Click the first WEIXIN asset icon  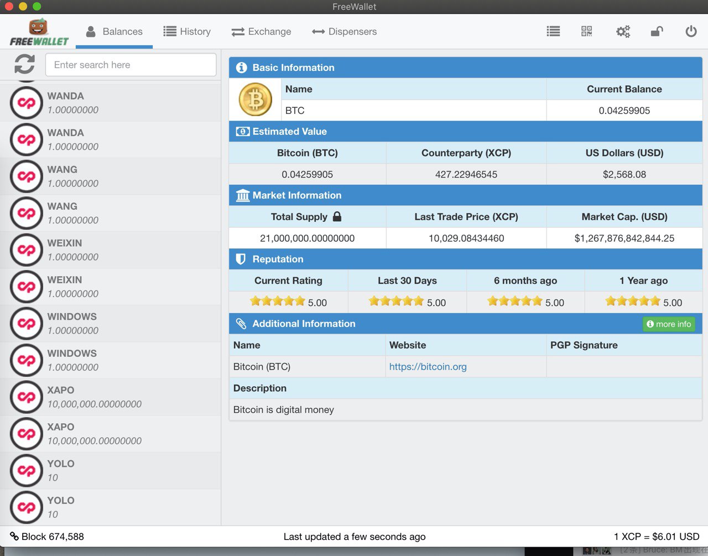coord(27,250)
